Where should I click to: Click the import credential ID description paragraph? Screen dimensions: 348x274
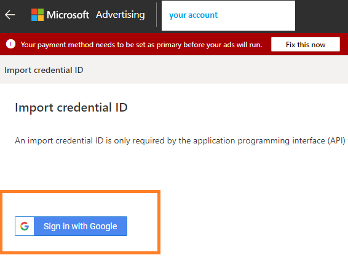[180, 141]
